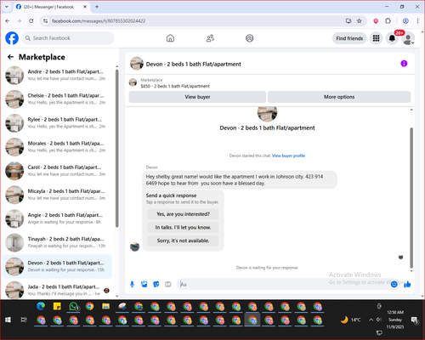Open the Chrome three-dot menu
The height and width of the screenshot is (340, 425).
pyautogui.click(x=417, y=21)
